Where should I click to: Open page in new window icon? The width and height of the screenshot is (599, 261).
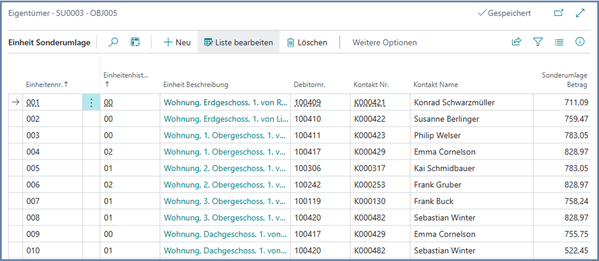tap(558, 13)
